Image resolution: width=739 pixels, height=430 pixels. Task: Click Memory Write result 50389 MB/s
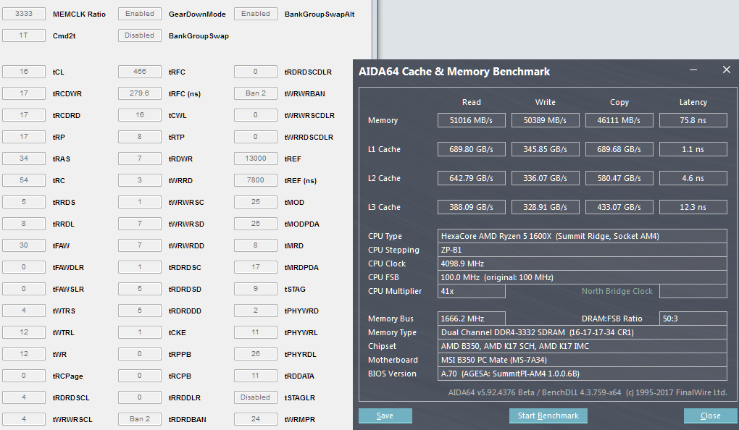(546, 120)
